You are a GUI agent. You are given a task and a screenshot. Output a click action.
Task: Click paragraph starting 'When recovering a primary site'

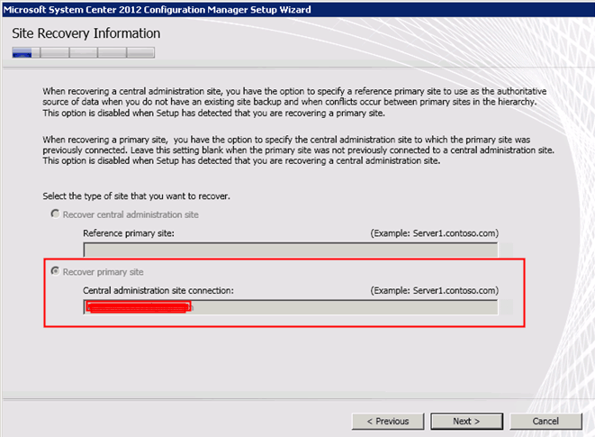(x=298, y=150)
